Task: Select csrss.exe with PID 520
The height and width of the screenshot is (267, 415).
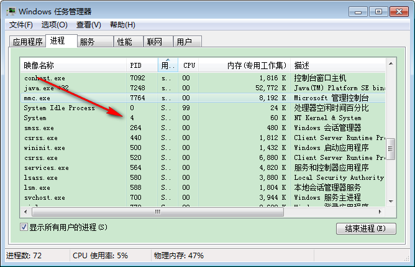Action: click(x=203, y=157)
